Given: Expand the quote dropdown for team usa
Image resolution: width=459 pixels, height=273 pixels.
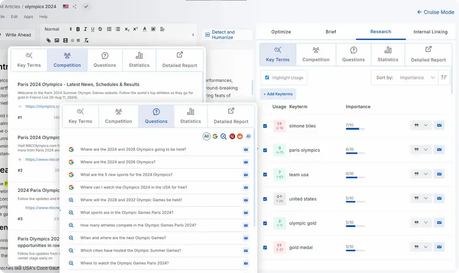Looking at the screenshot, I should point(426,174).
